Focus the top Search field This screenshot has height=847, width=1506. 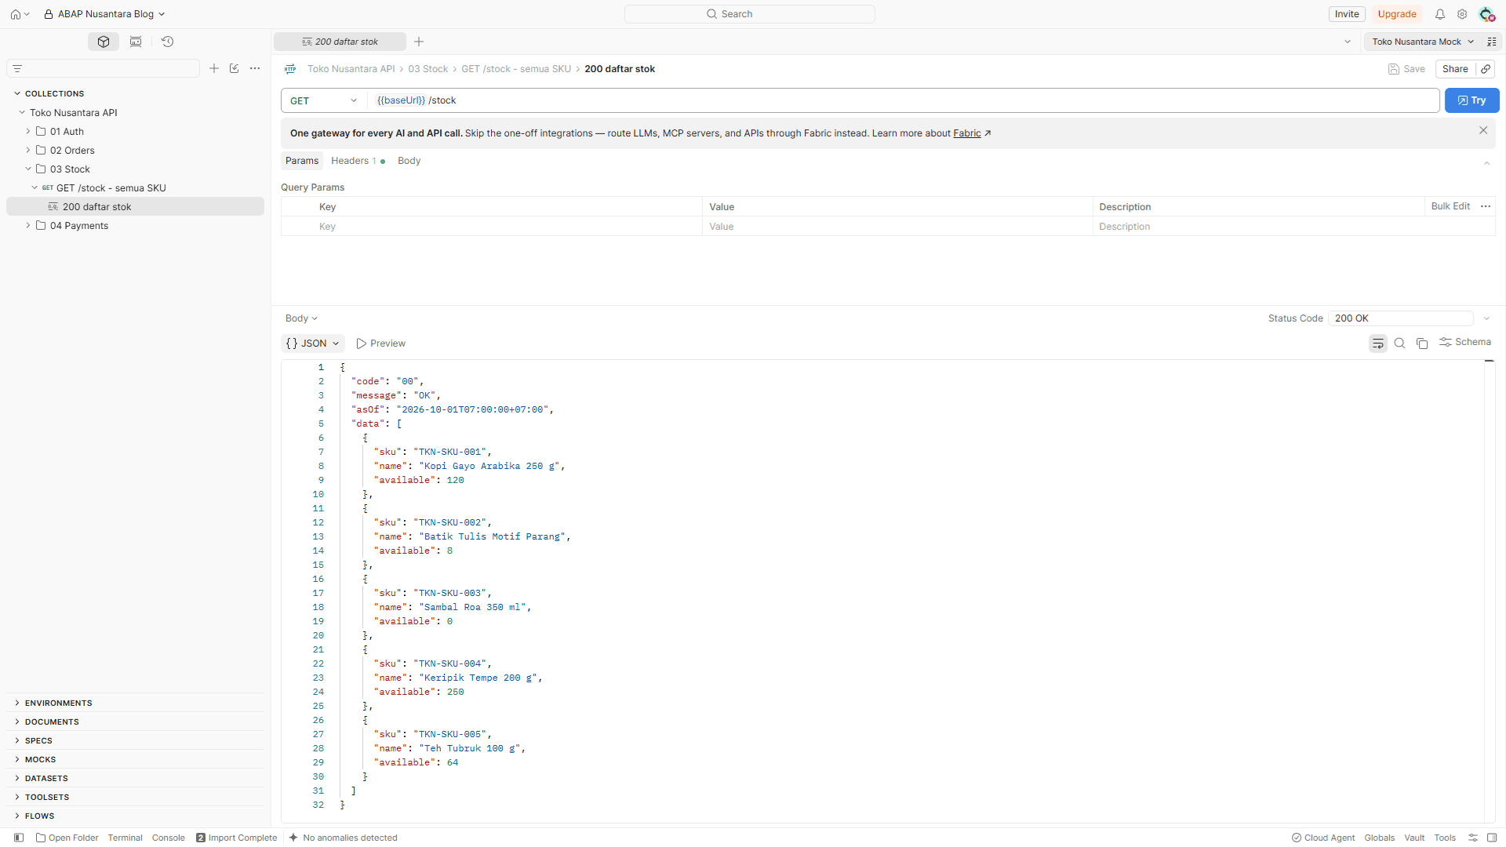tap(750, 14)
